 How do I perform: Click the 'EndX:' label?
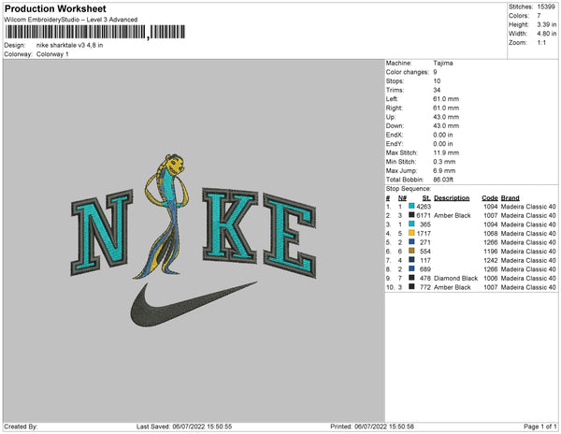pos(395,135)
